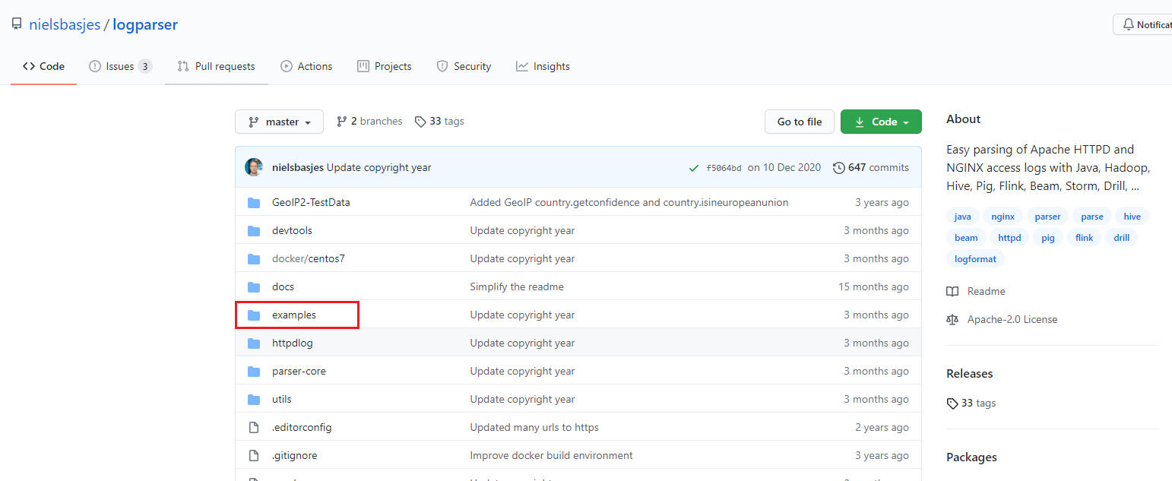The width and height of the screenshot is (1172, 481).
Task: Click the Security shield icon
Action: pos(442,66)
